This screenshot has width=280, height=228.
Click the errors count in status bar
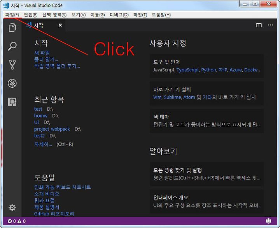[12, 221]
